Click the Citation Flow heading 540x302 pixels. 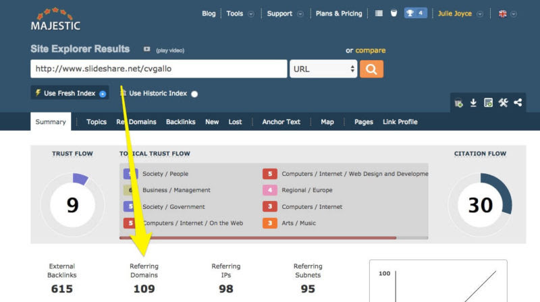(x=480, y=154)
